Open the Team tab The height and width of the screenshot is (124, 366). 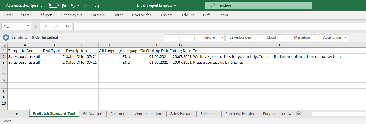pos(223,15)
